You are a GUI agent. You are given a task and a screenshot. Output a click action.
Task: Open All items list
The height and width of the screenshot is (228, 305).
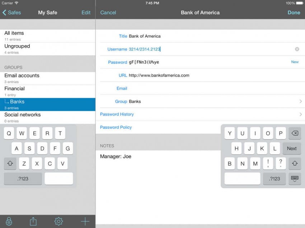(48, 36)
